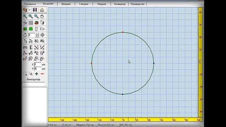The image size is (226, 127).
Task: Click the X coordinate field
Action: (38, 65)
